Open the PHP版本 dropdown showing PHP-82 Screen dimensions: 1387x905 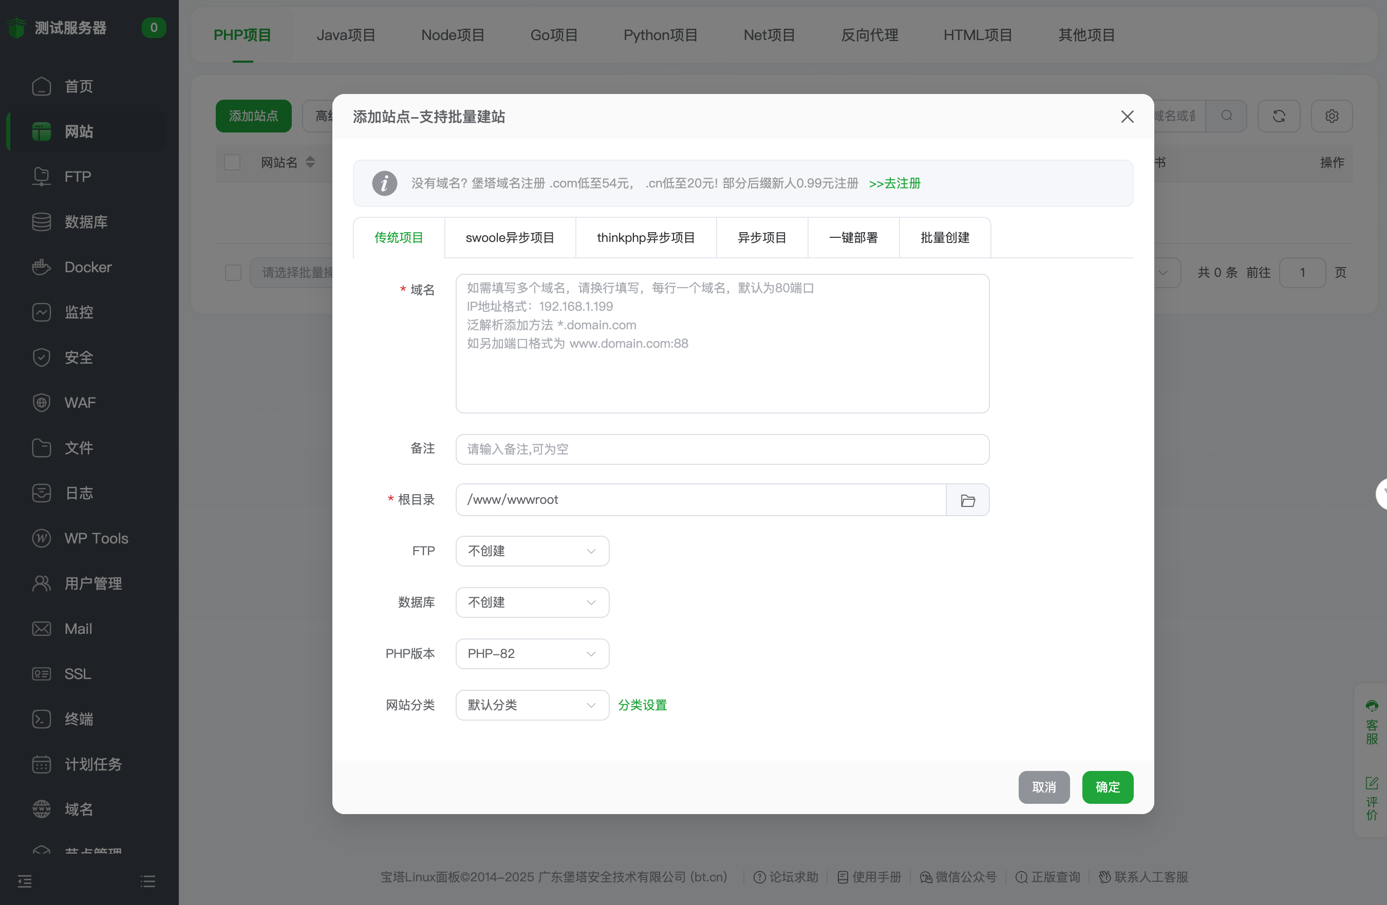pyautogui.click(x=532, y=653)
